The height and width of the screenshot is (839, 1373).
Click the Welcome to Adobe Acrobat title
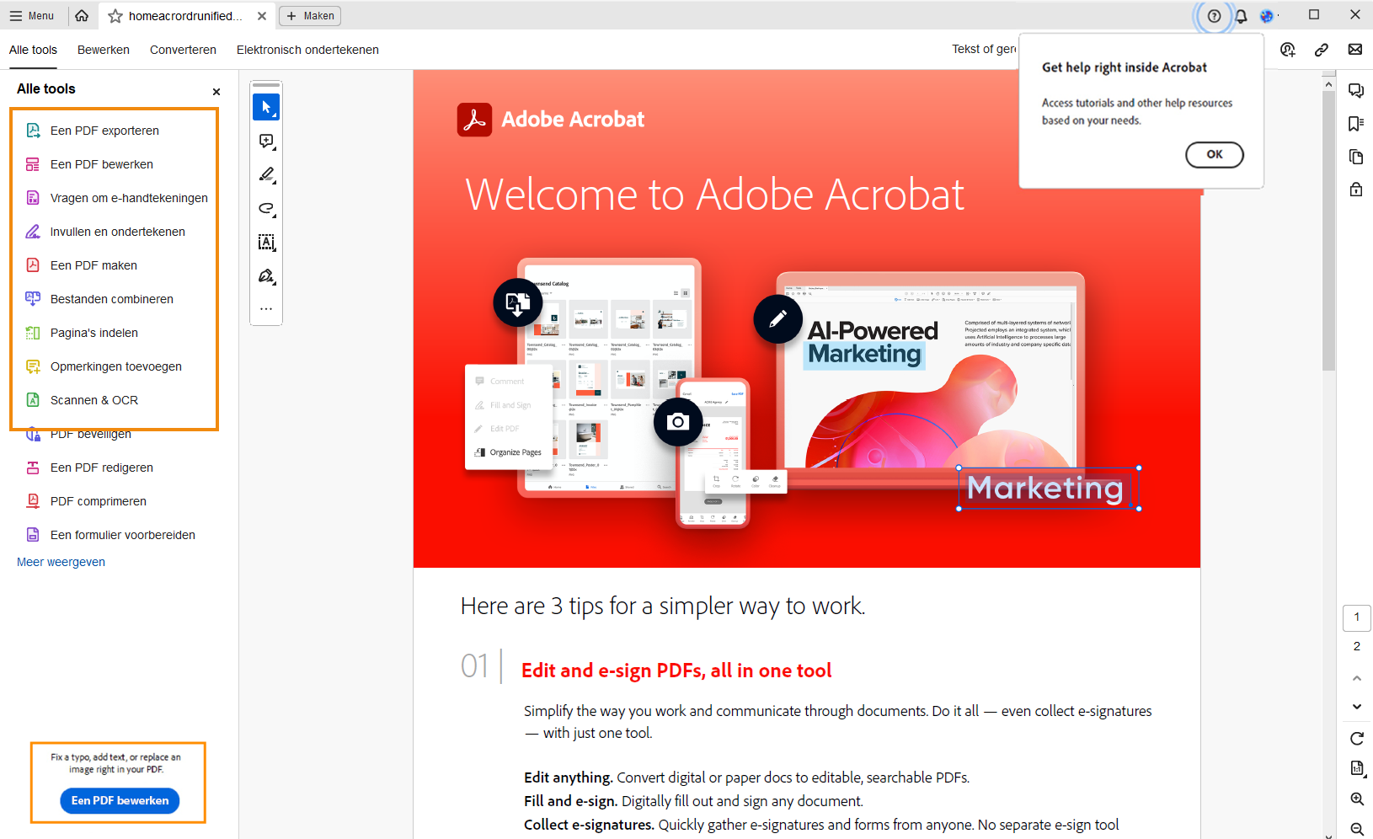pyautogui.click(x=714, y=195)
